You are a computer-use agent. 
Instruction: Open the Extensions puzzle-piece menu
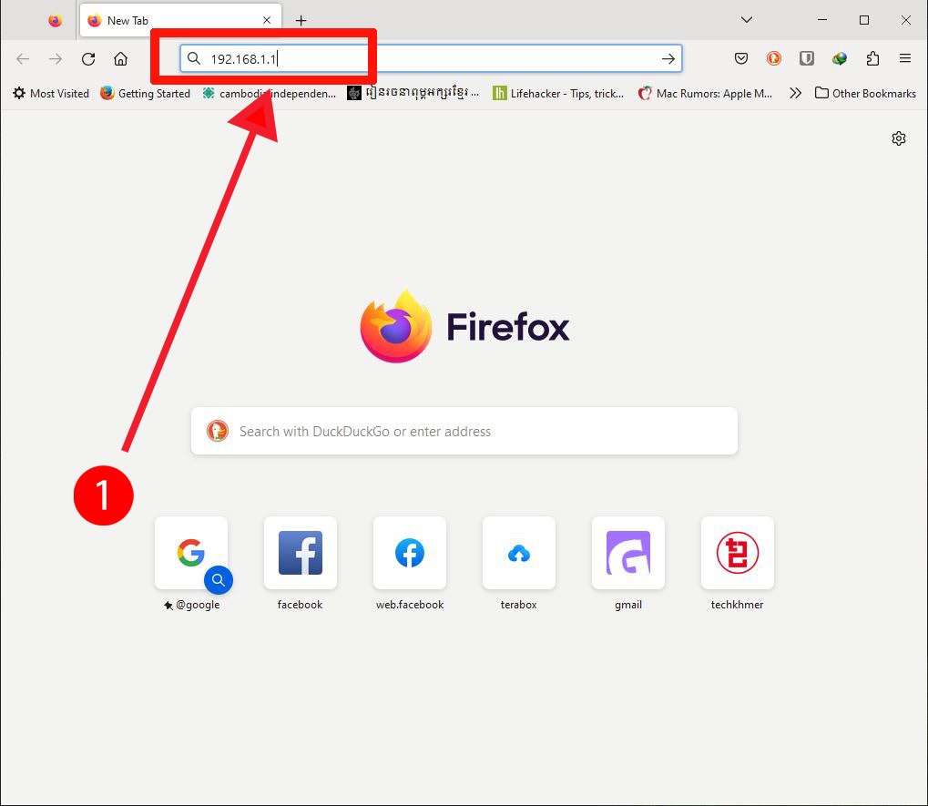pyautogui.click(x=872, y=58)
